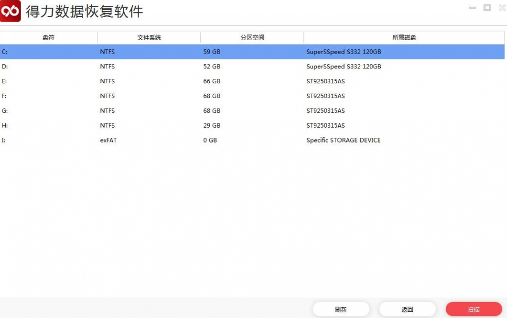Image resolution: width=507 pixels, height=318 pixels.
Task: Click the 文件系统 column header
Action: (149, 37)
